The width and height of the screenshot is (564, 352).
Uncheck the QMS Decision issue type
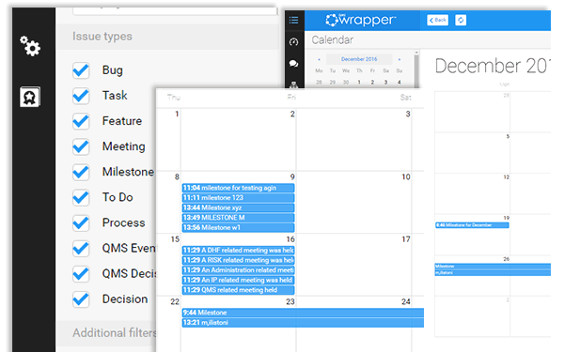(81, 274)
